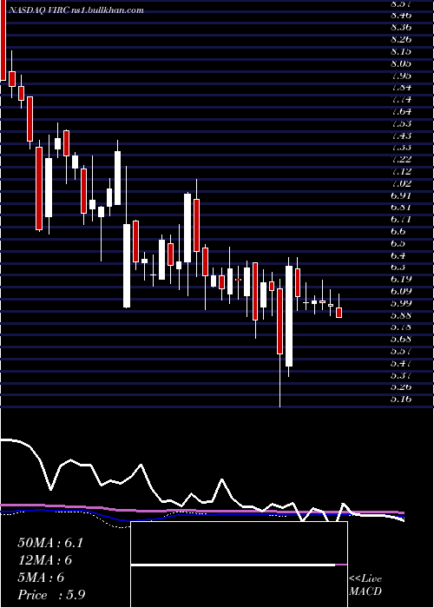Screen dimensions: 434x608
Task: Click the 7.53 price axis label
Action: click(x=401, y=123)
